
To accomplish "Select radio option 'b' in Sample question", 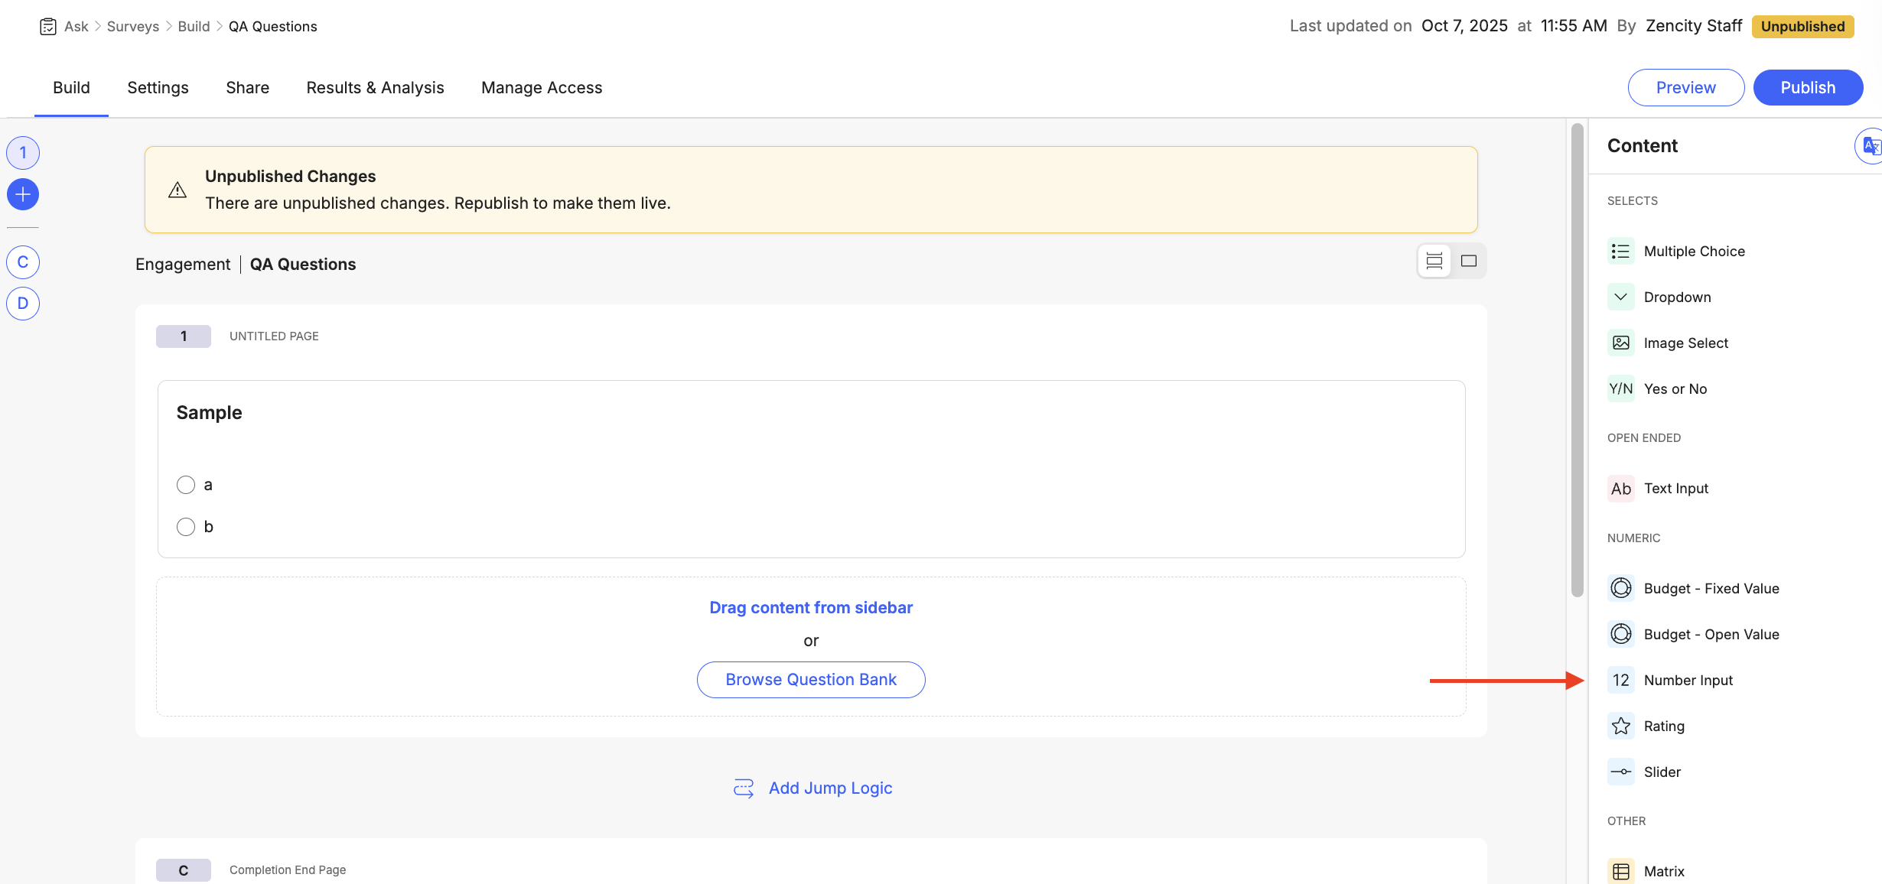I will 185,527.
